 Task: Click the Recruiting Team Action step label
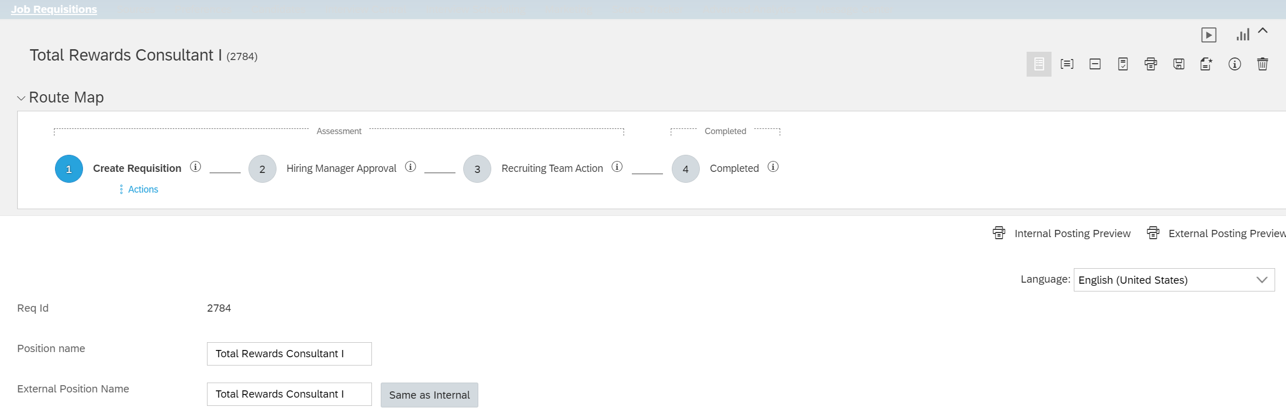click(552, 168)
